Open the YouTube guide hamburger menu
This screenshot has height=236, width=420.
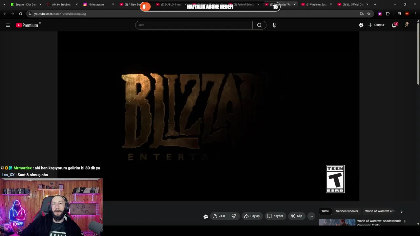[8, 25]
